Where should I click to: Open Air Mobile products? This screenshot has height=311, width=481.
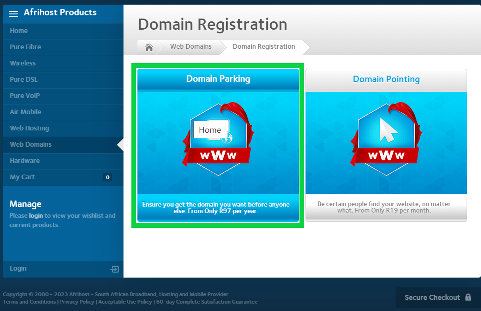pyautogui.click(x=26, y=112)
